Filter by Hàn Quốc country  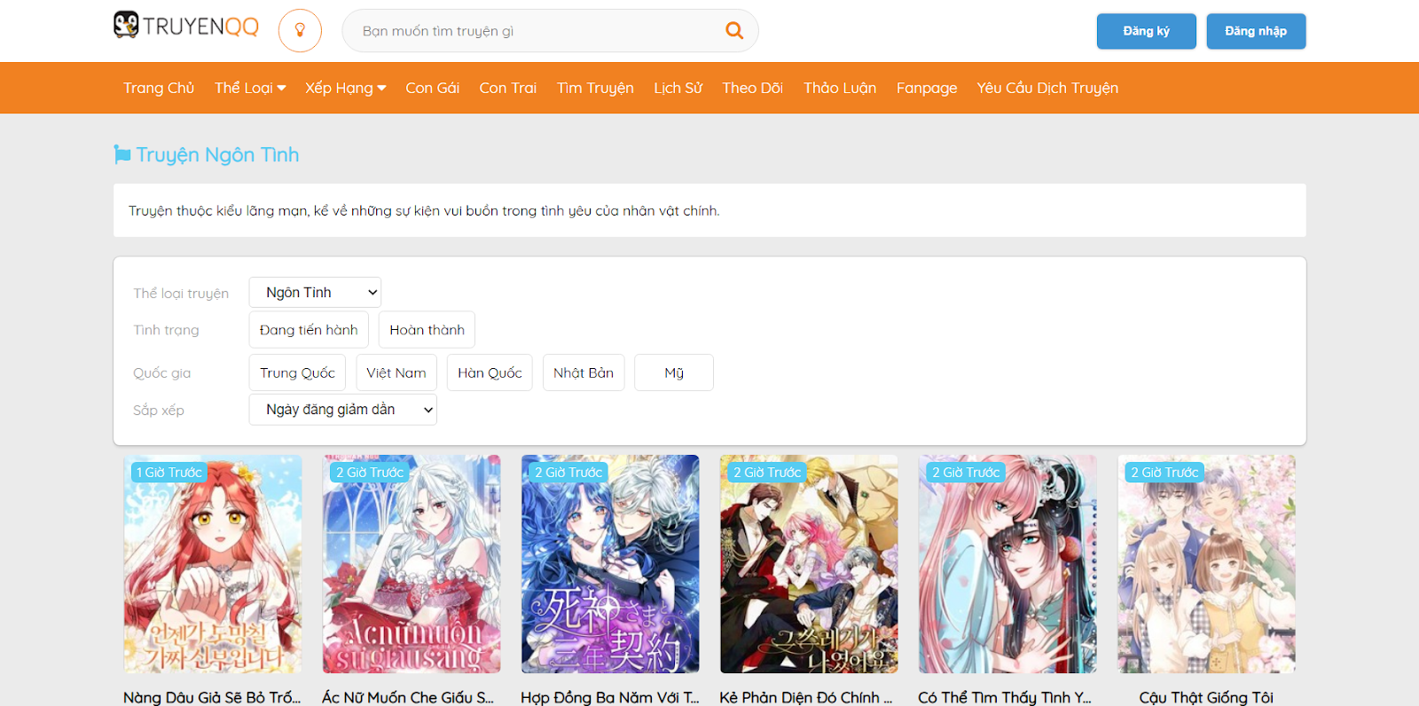(490, 373)
